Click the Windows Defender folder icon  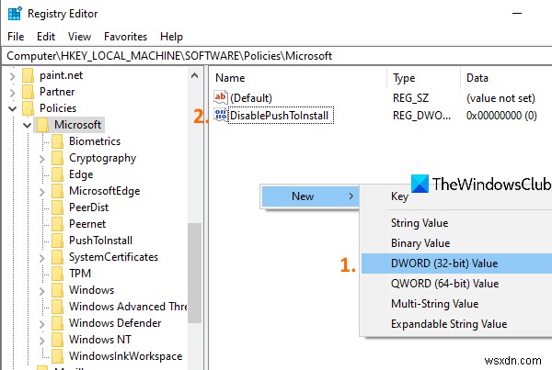pyautogui.click(x=57, y=323)
